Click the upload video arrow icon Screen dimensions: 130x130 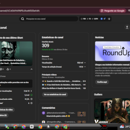click(127, 27)
